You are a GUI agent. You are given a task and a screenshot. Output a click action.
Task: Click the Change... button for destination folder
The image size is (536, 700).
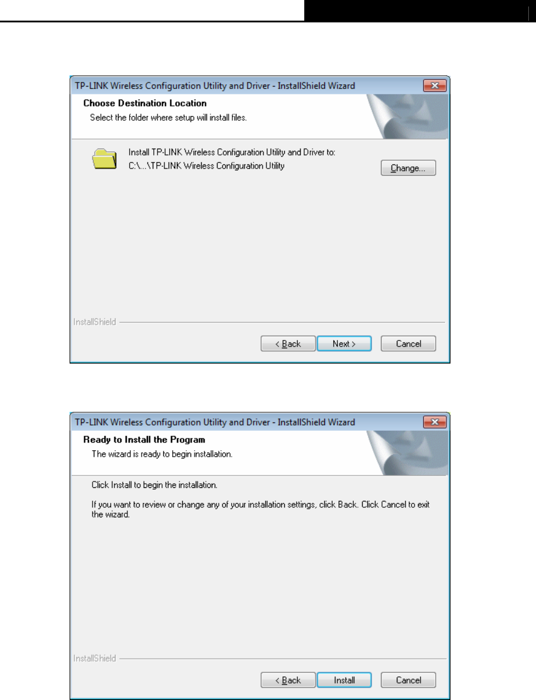(x=408, y=168)
